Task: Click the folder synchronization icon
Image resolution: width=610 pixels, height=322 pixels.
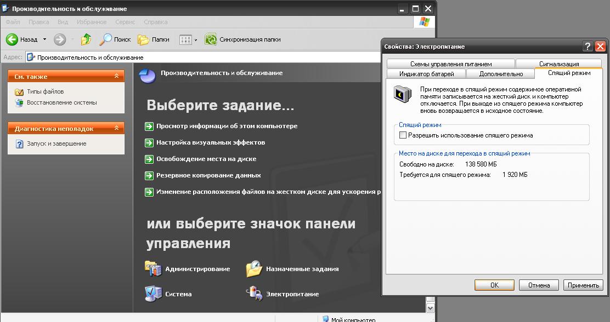Action: point(210,39)
